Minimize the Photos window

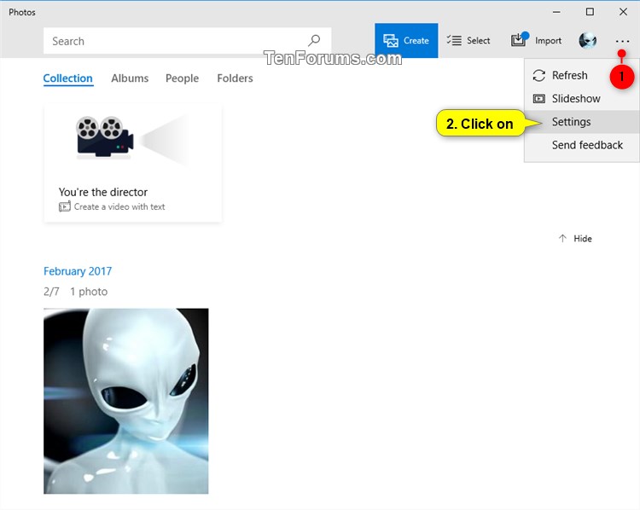[556, 12]
